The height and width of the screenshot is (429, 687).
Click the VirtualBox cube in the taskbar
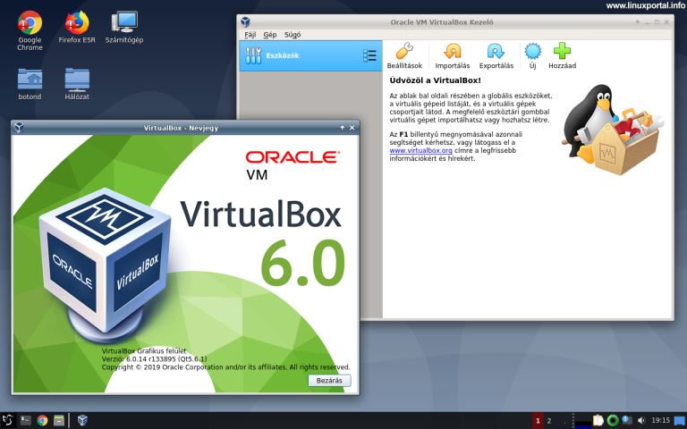(x=82, y=420)
